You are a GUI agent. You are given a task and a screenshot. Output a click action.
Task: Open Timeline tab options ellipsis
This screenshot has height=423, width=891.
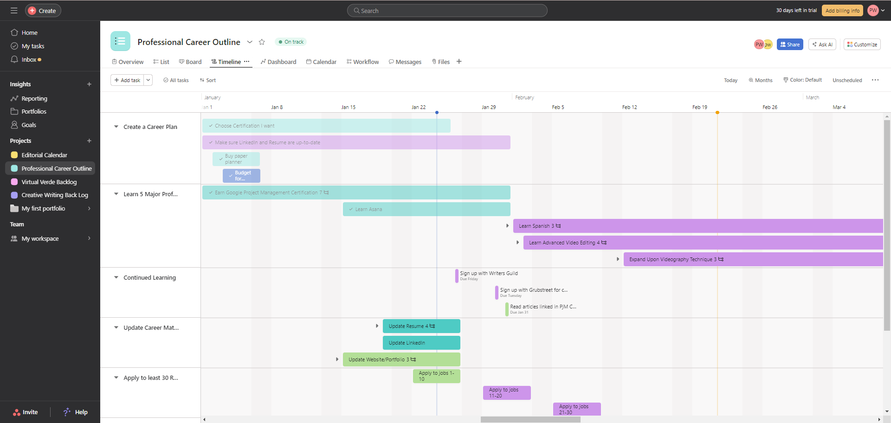click(247, 61)
